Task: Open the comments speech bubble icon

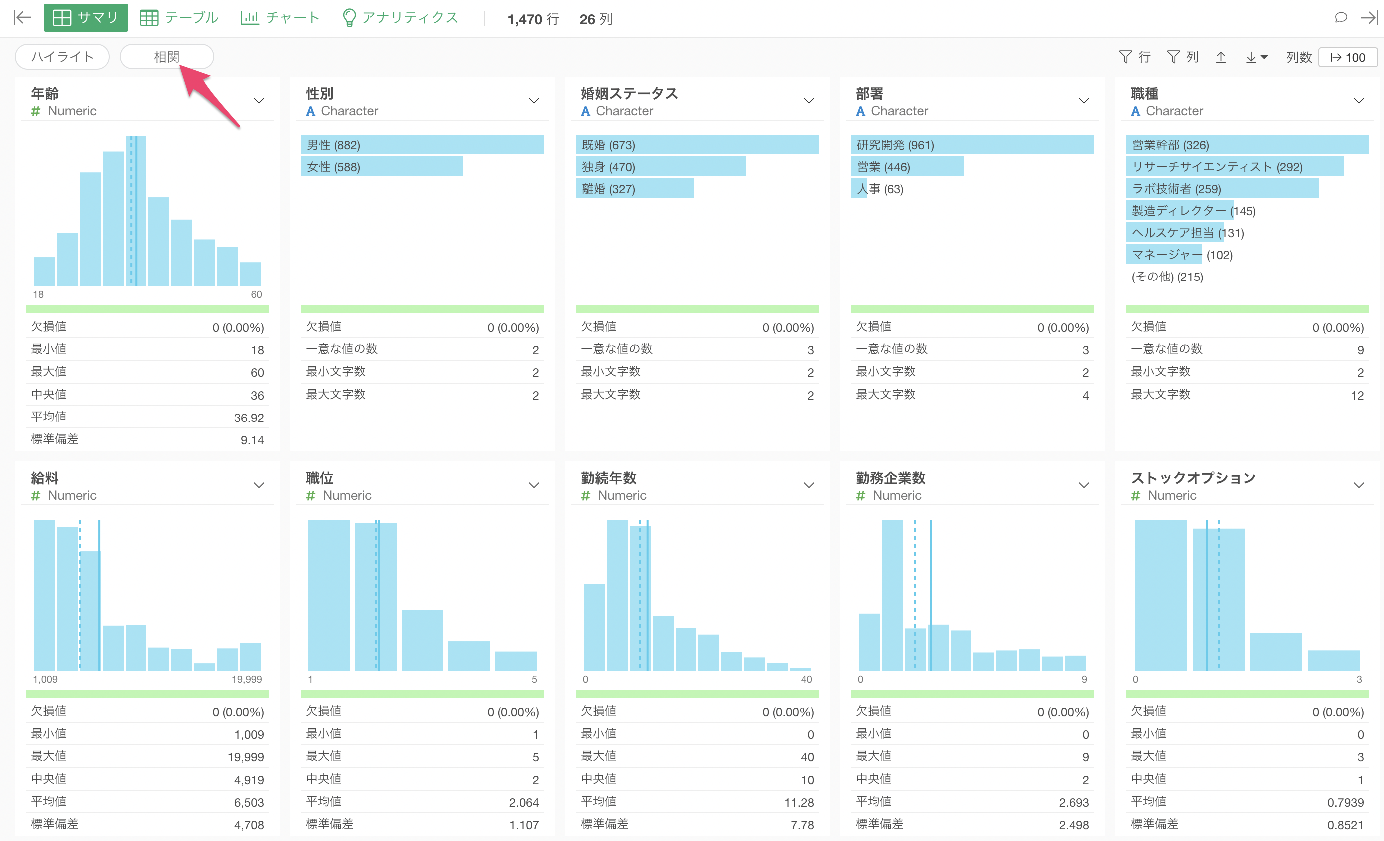Action: (x=1340, y=18)
